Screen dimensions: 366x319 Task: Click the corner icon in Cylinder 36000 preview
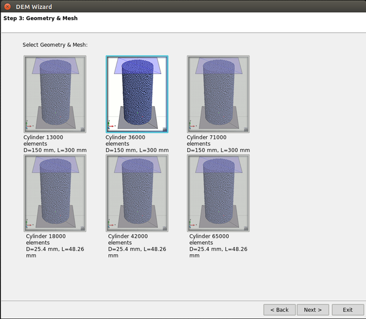165,129
